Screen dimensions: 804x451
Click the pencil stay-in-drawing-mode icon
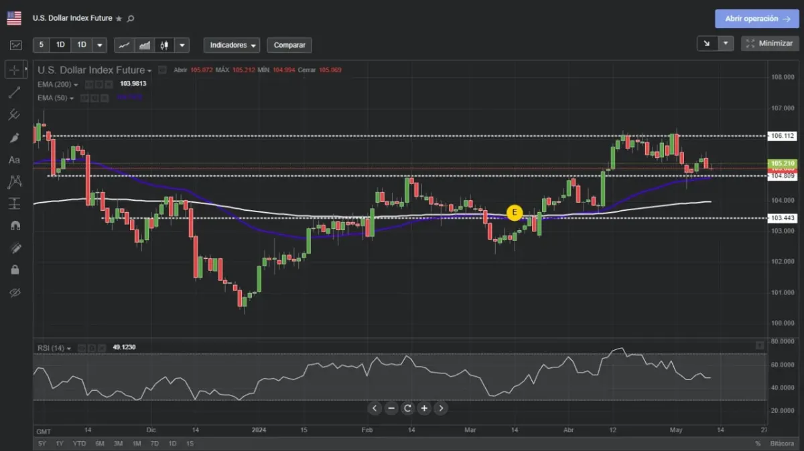tap(15, 248)
